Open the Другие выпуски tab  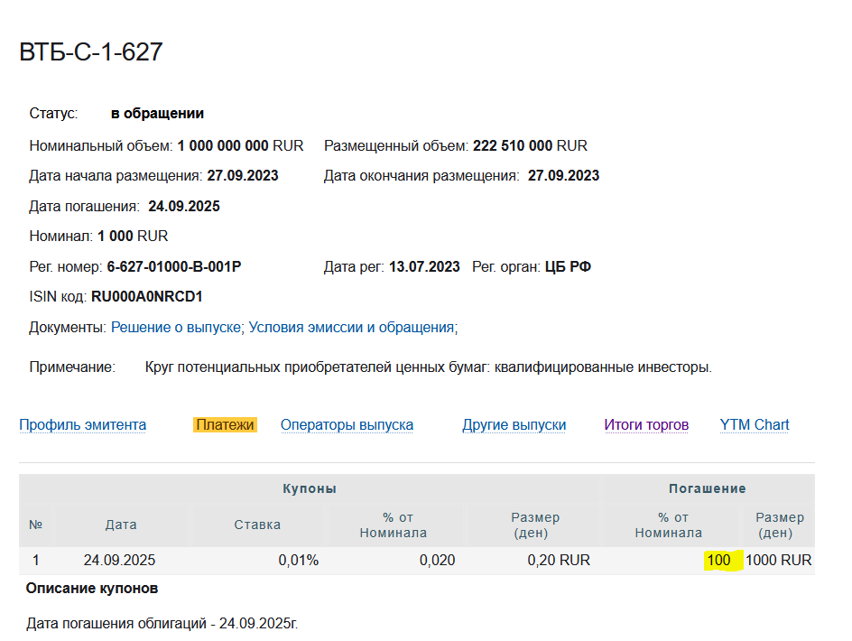coord(514,424)
